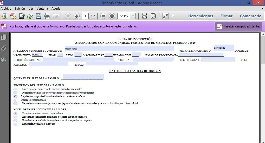Viewport: 265px width, 143px height.
Task: Click the edit/sign document toolbar icon
Action: (22, 16)
